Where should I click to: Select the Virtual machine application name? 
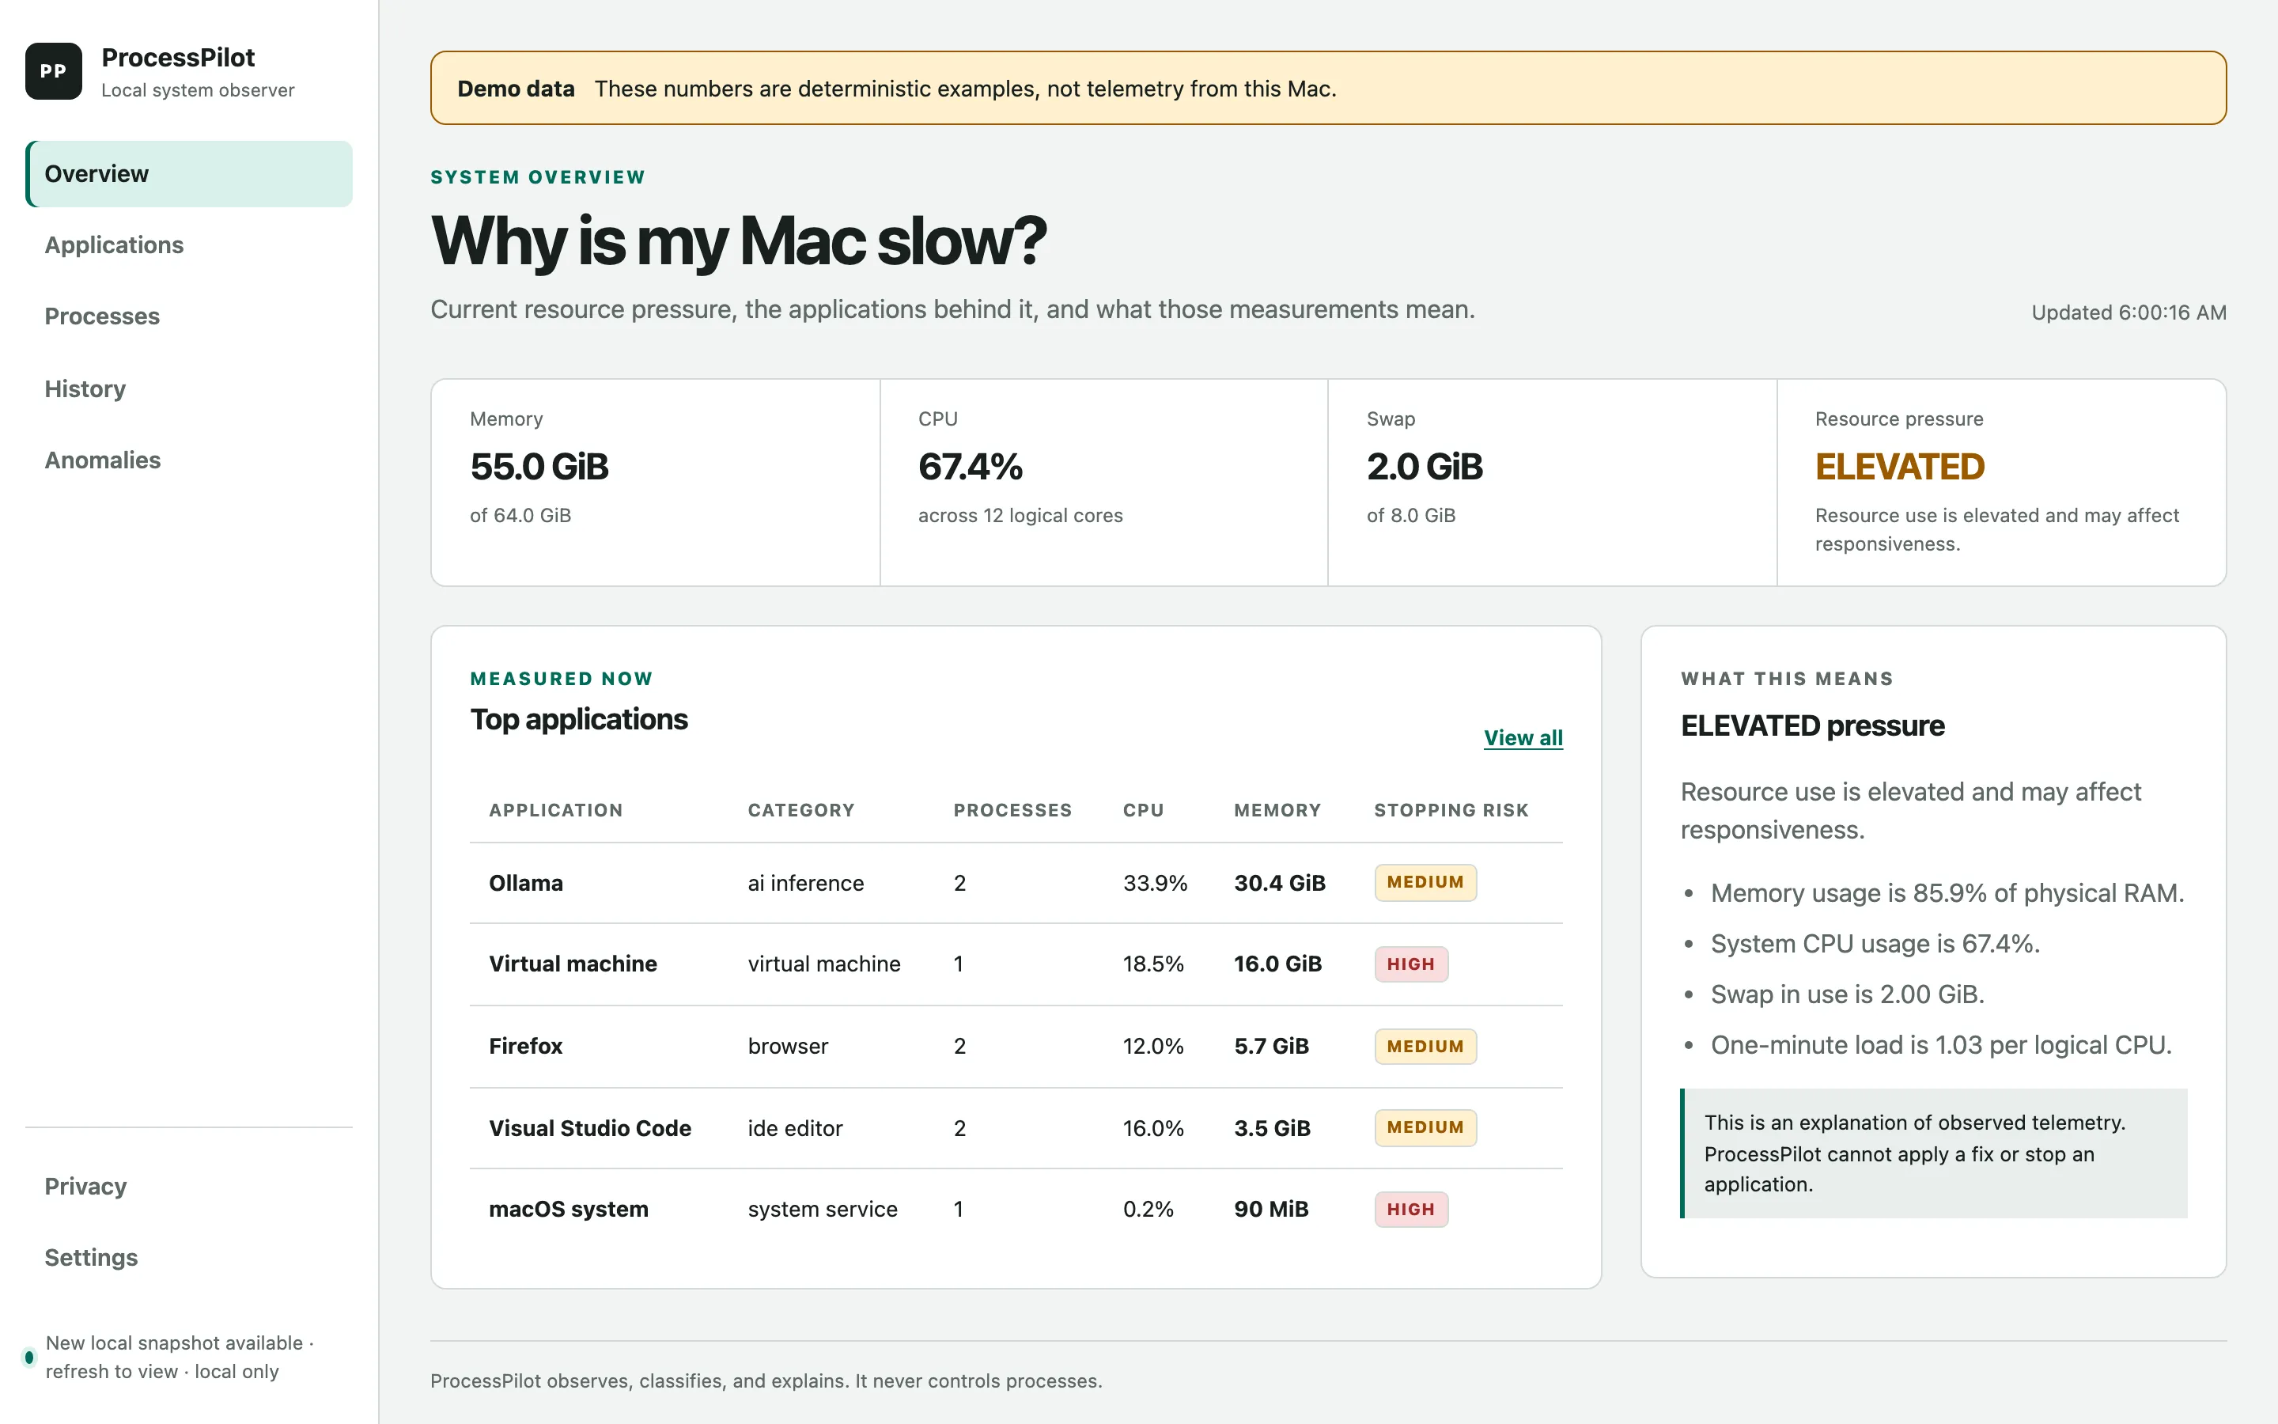(x=573, y=964)
